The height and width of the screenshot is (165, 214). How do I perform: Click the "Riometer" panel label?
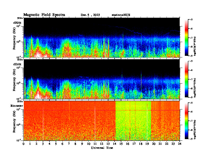(17, 106)
